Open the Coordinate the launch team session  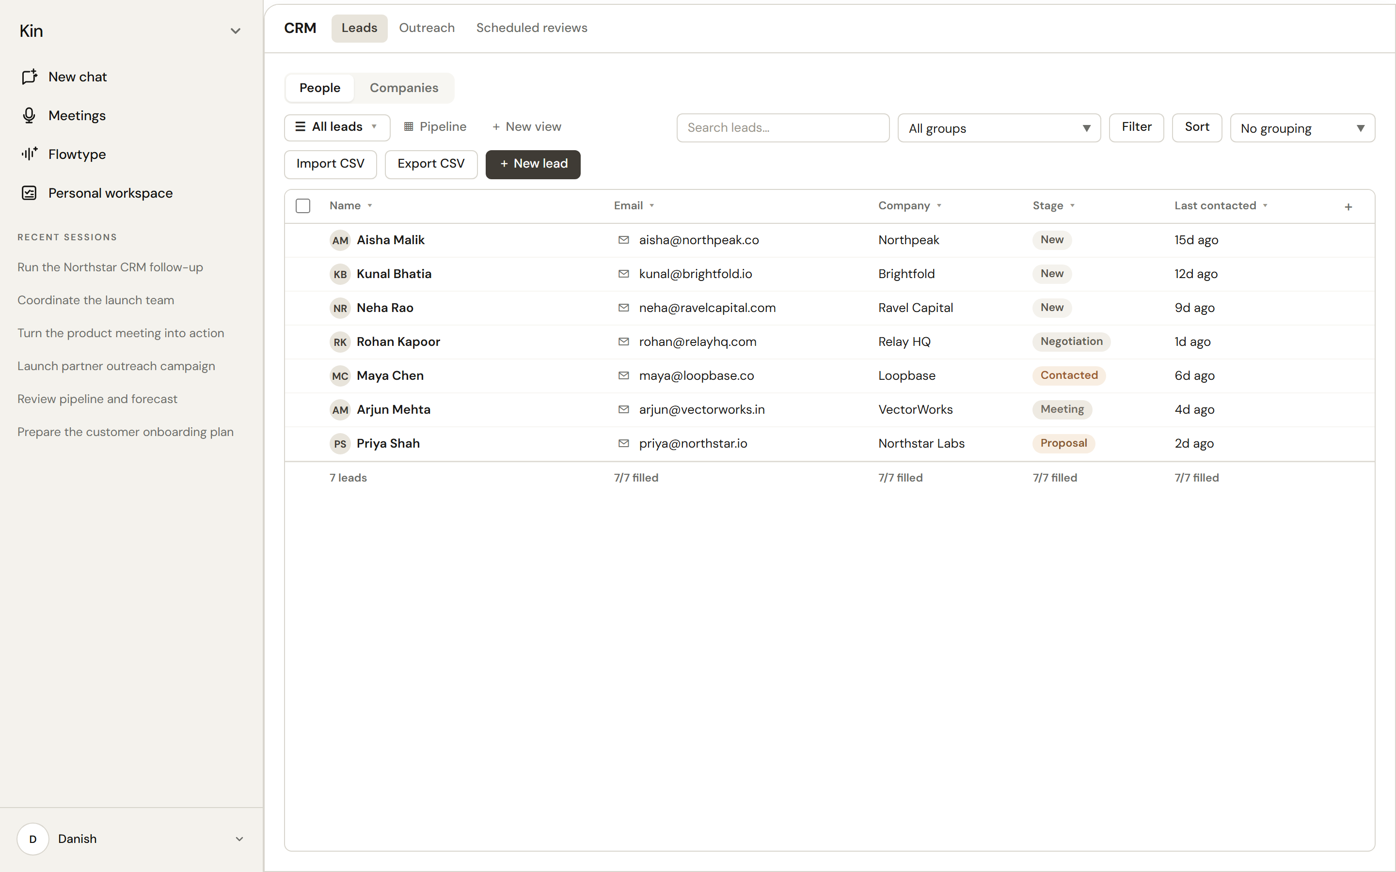click(96, 300)
